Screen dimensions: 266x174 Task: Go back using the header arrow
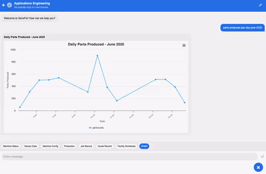tap(4, 5)
